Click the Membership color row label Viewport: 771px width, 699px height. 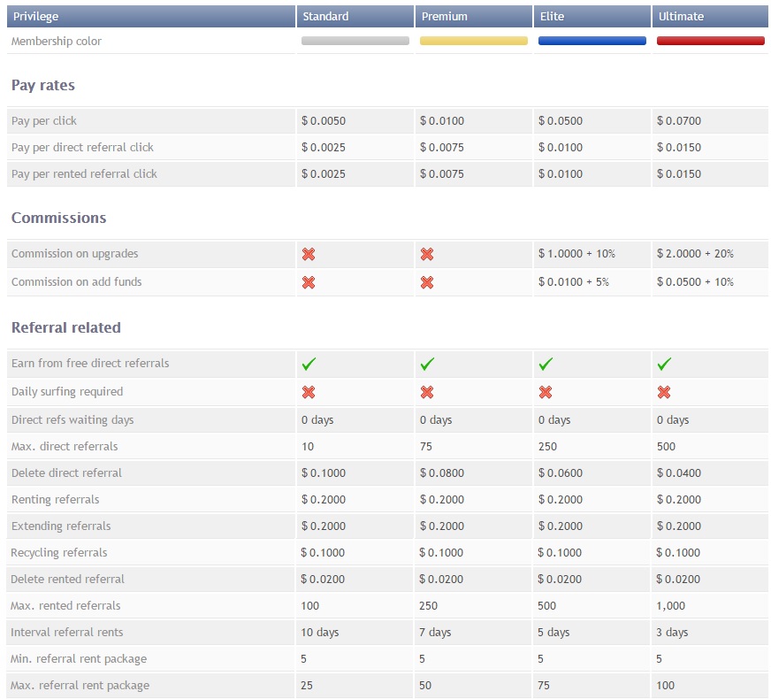[57, 42]
